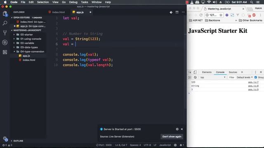
Task: Open the Extensions view in activity bar
Action: coord(5,52)
